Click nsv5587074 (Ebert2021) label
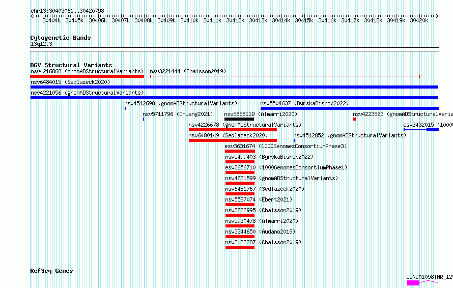The width and height of the screenshot is (453, 288). click(x=259, y=199)
